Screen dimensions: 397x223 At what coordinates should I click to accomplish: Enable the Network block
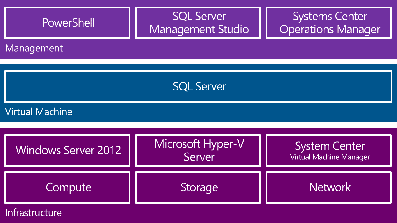329,187
